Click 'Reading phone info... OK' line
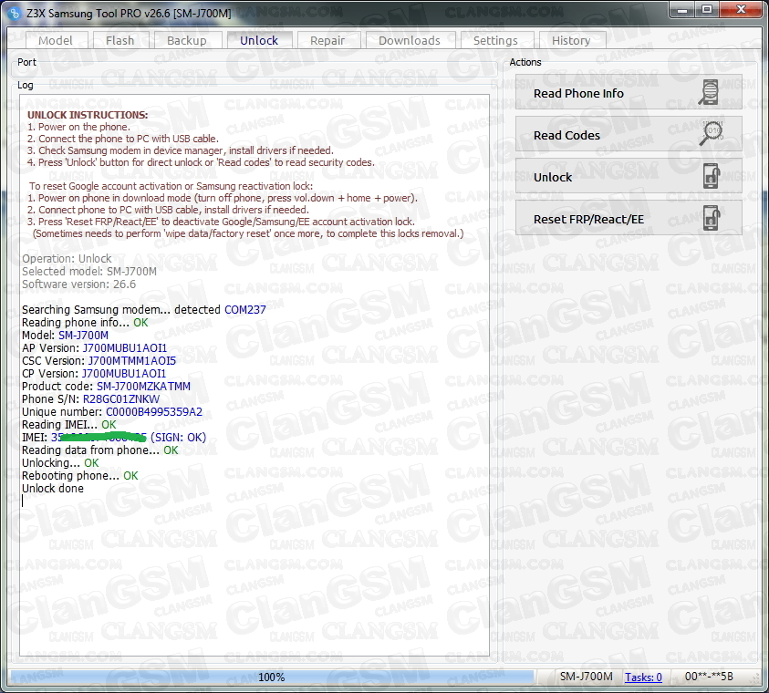Viewport: 769px width, 693px height. coord(85,323)
